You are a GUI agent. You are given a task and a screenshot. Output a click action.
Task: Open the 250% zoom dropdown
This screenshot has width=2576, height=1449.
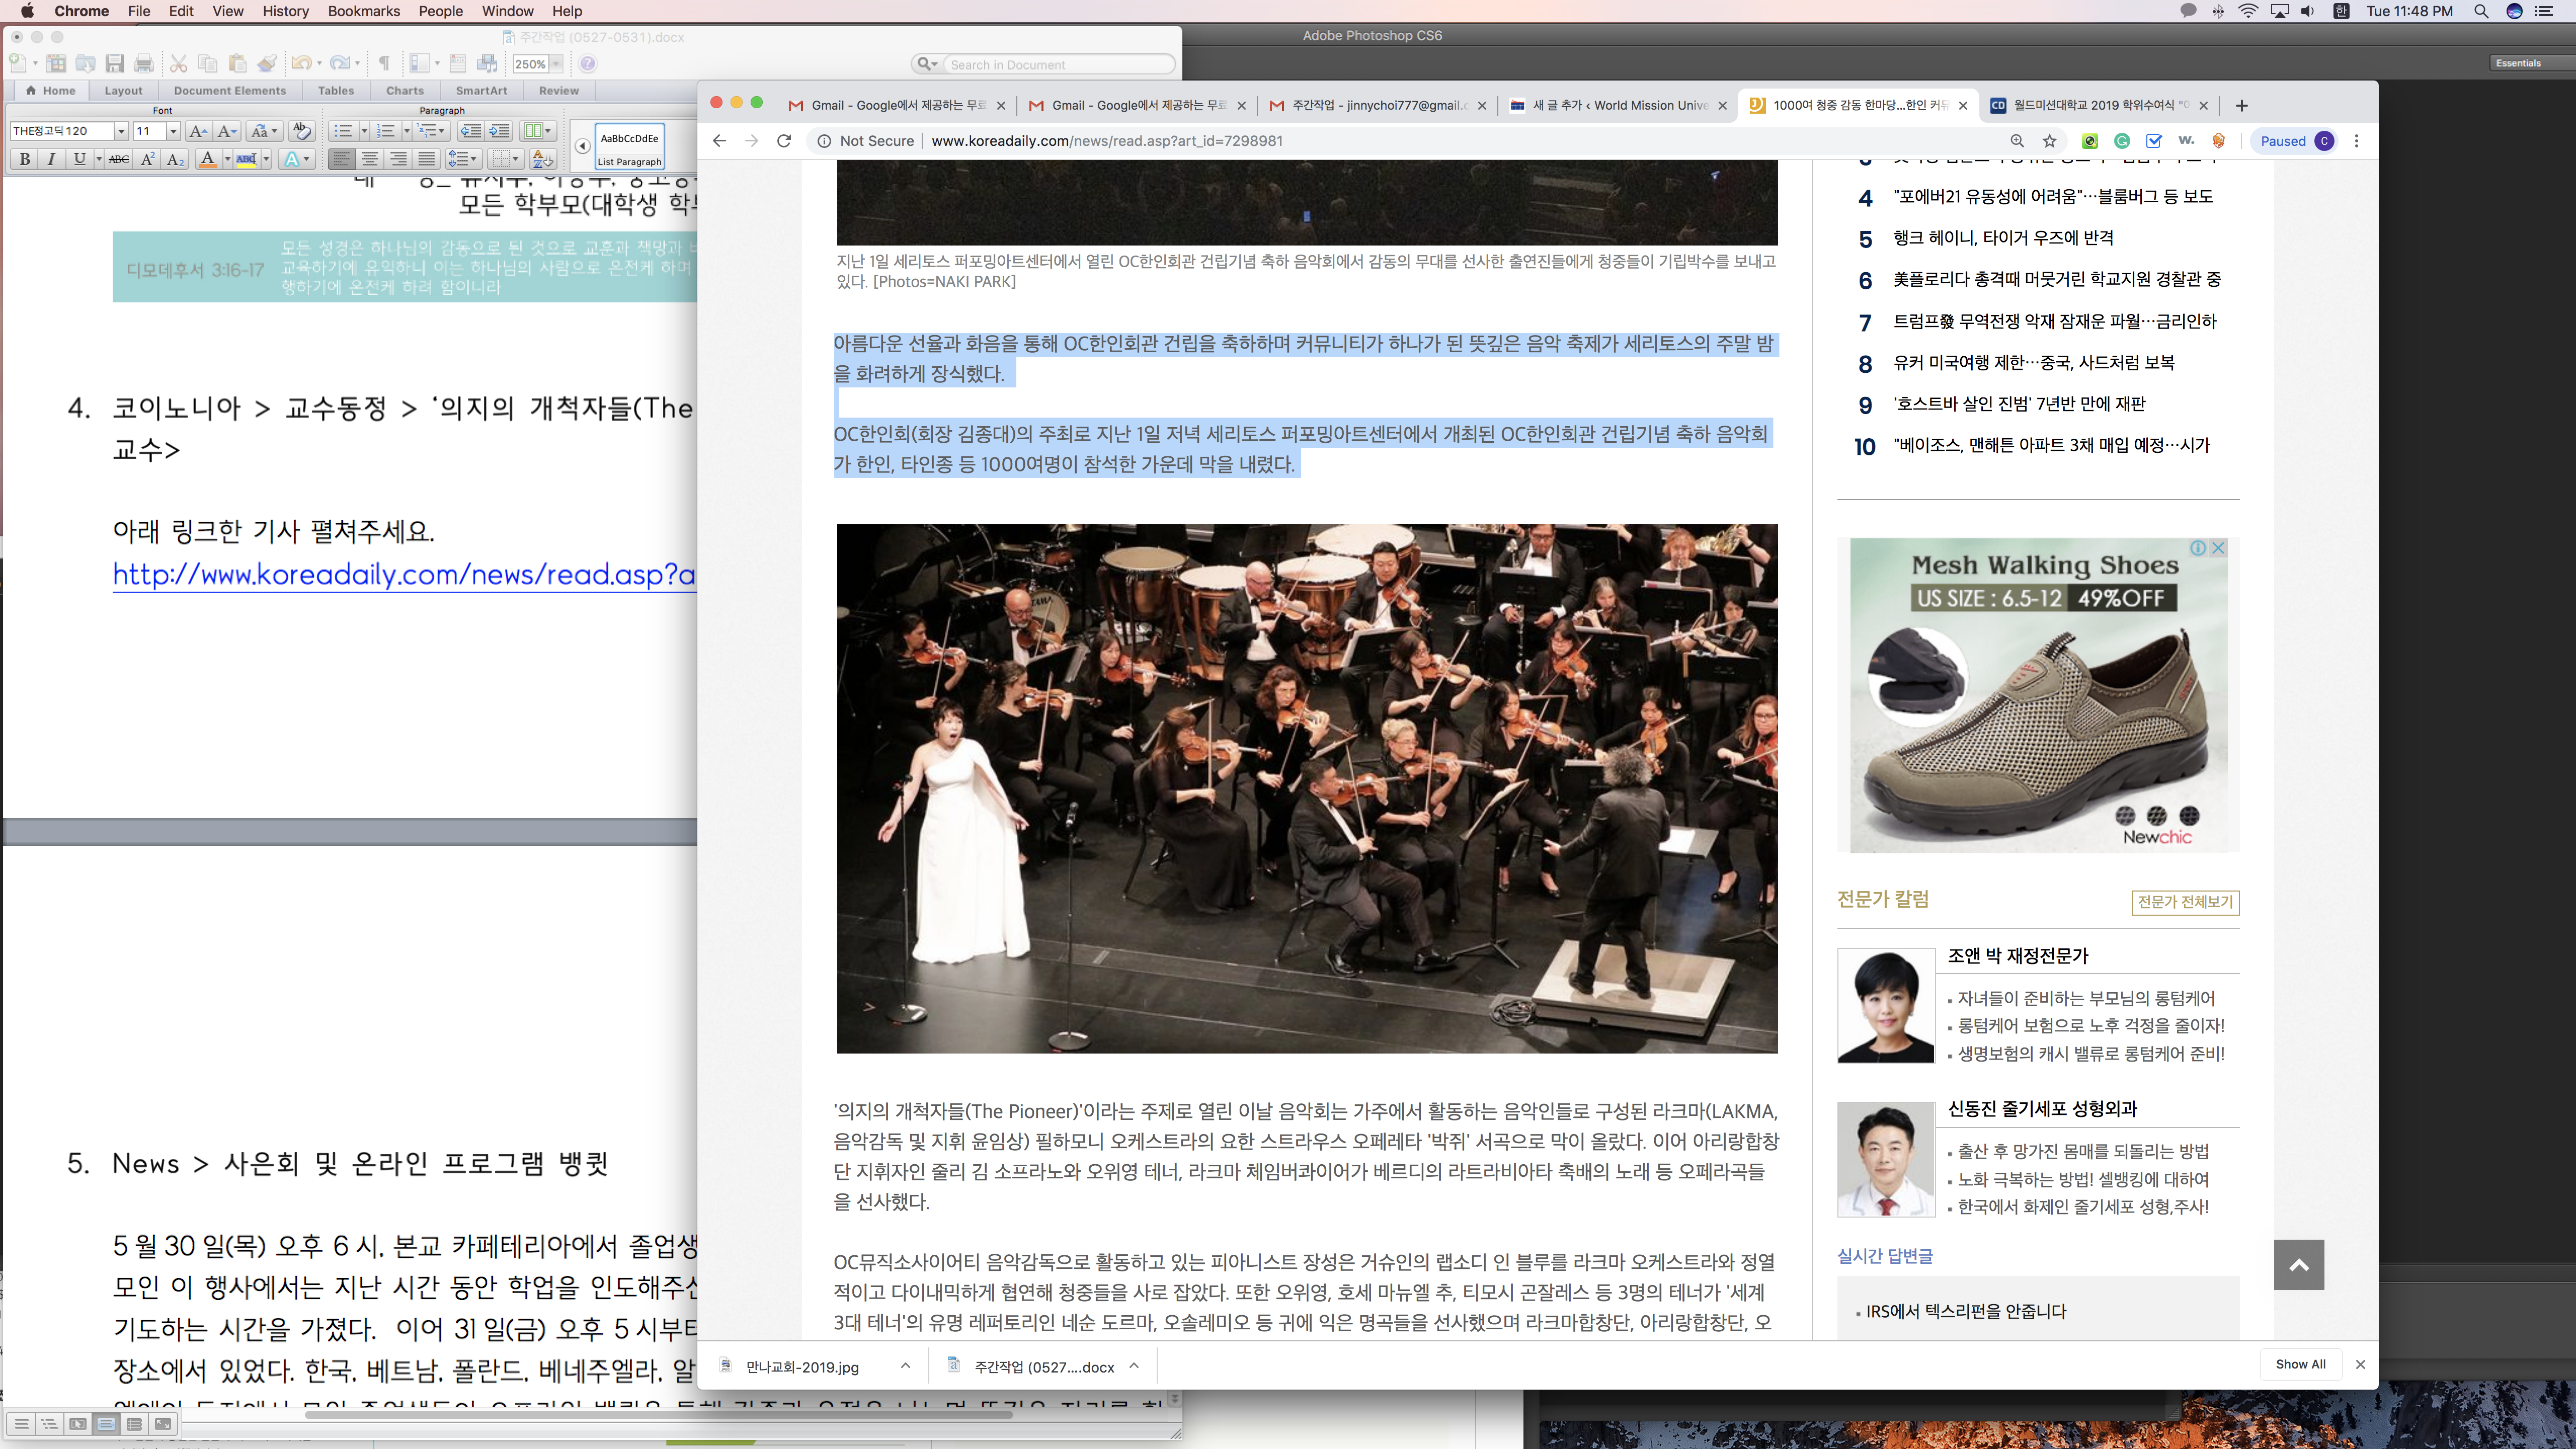point(556,64)
